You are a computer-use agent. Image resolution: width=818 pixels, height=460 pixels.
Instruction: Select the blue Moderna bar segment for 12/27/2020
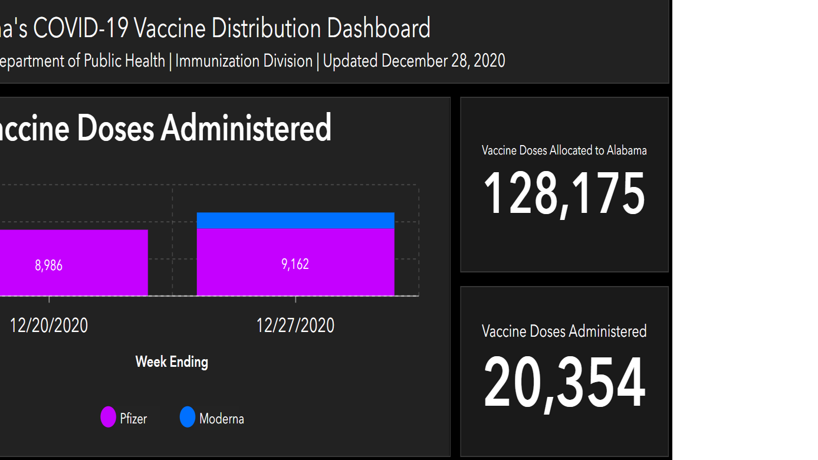tap(295, 221)
